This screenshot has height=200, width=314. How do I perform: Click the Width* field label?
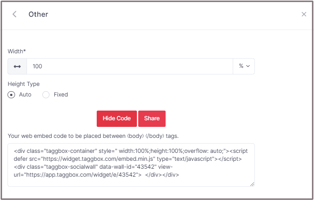click(17, 52)
